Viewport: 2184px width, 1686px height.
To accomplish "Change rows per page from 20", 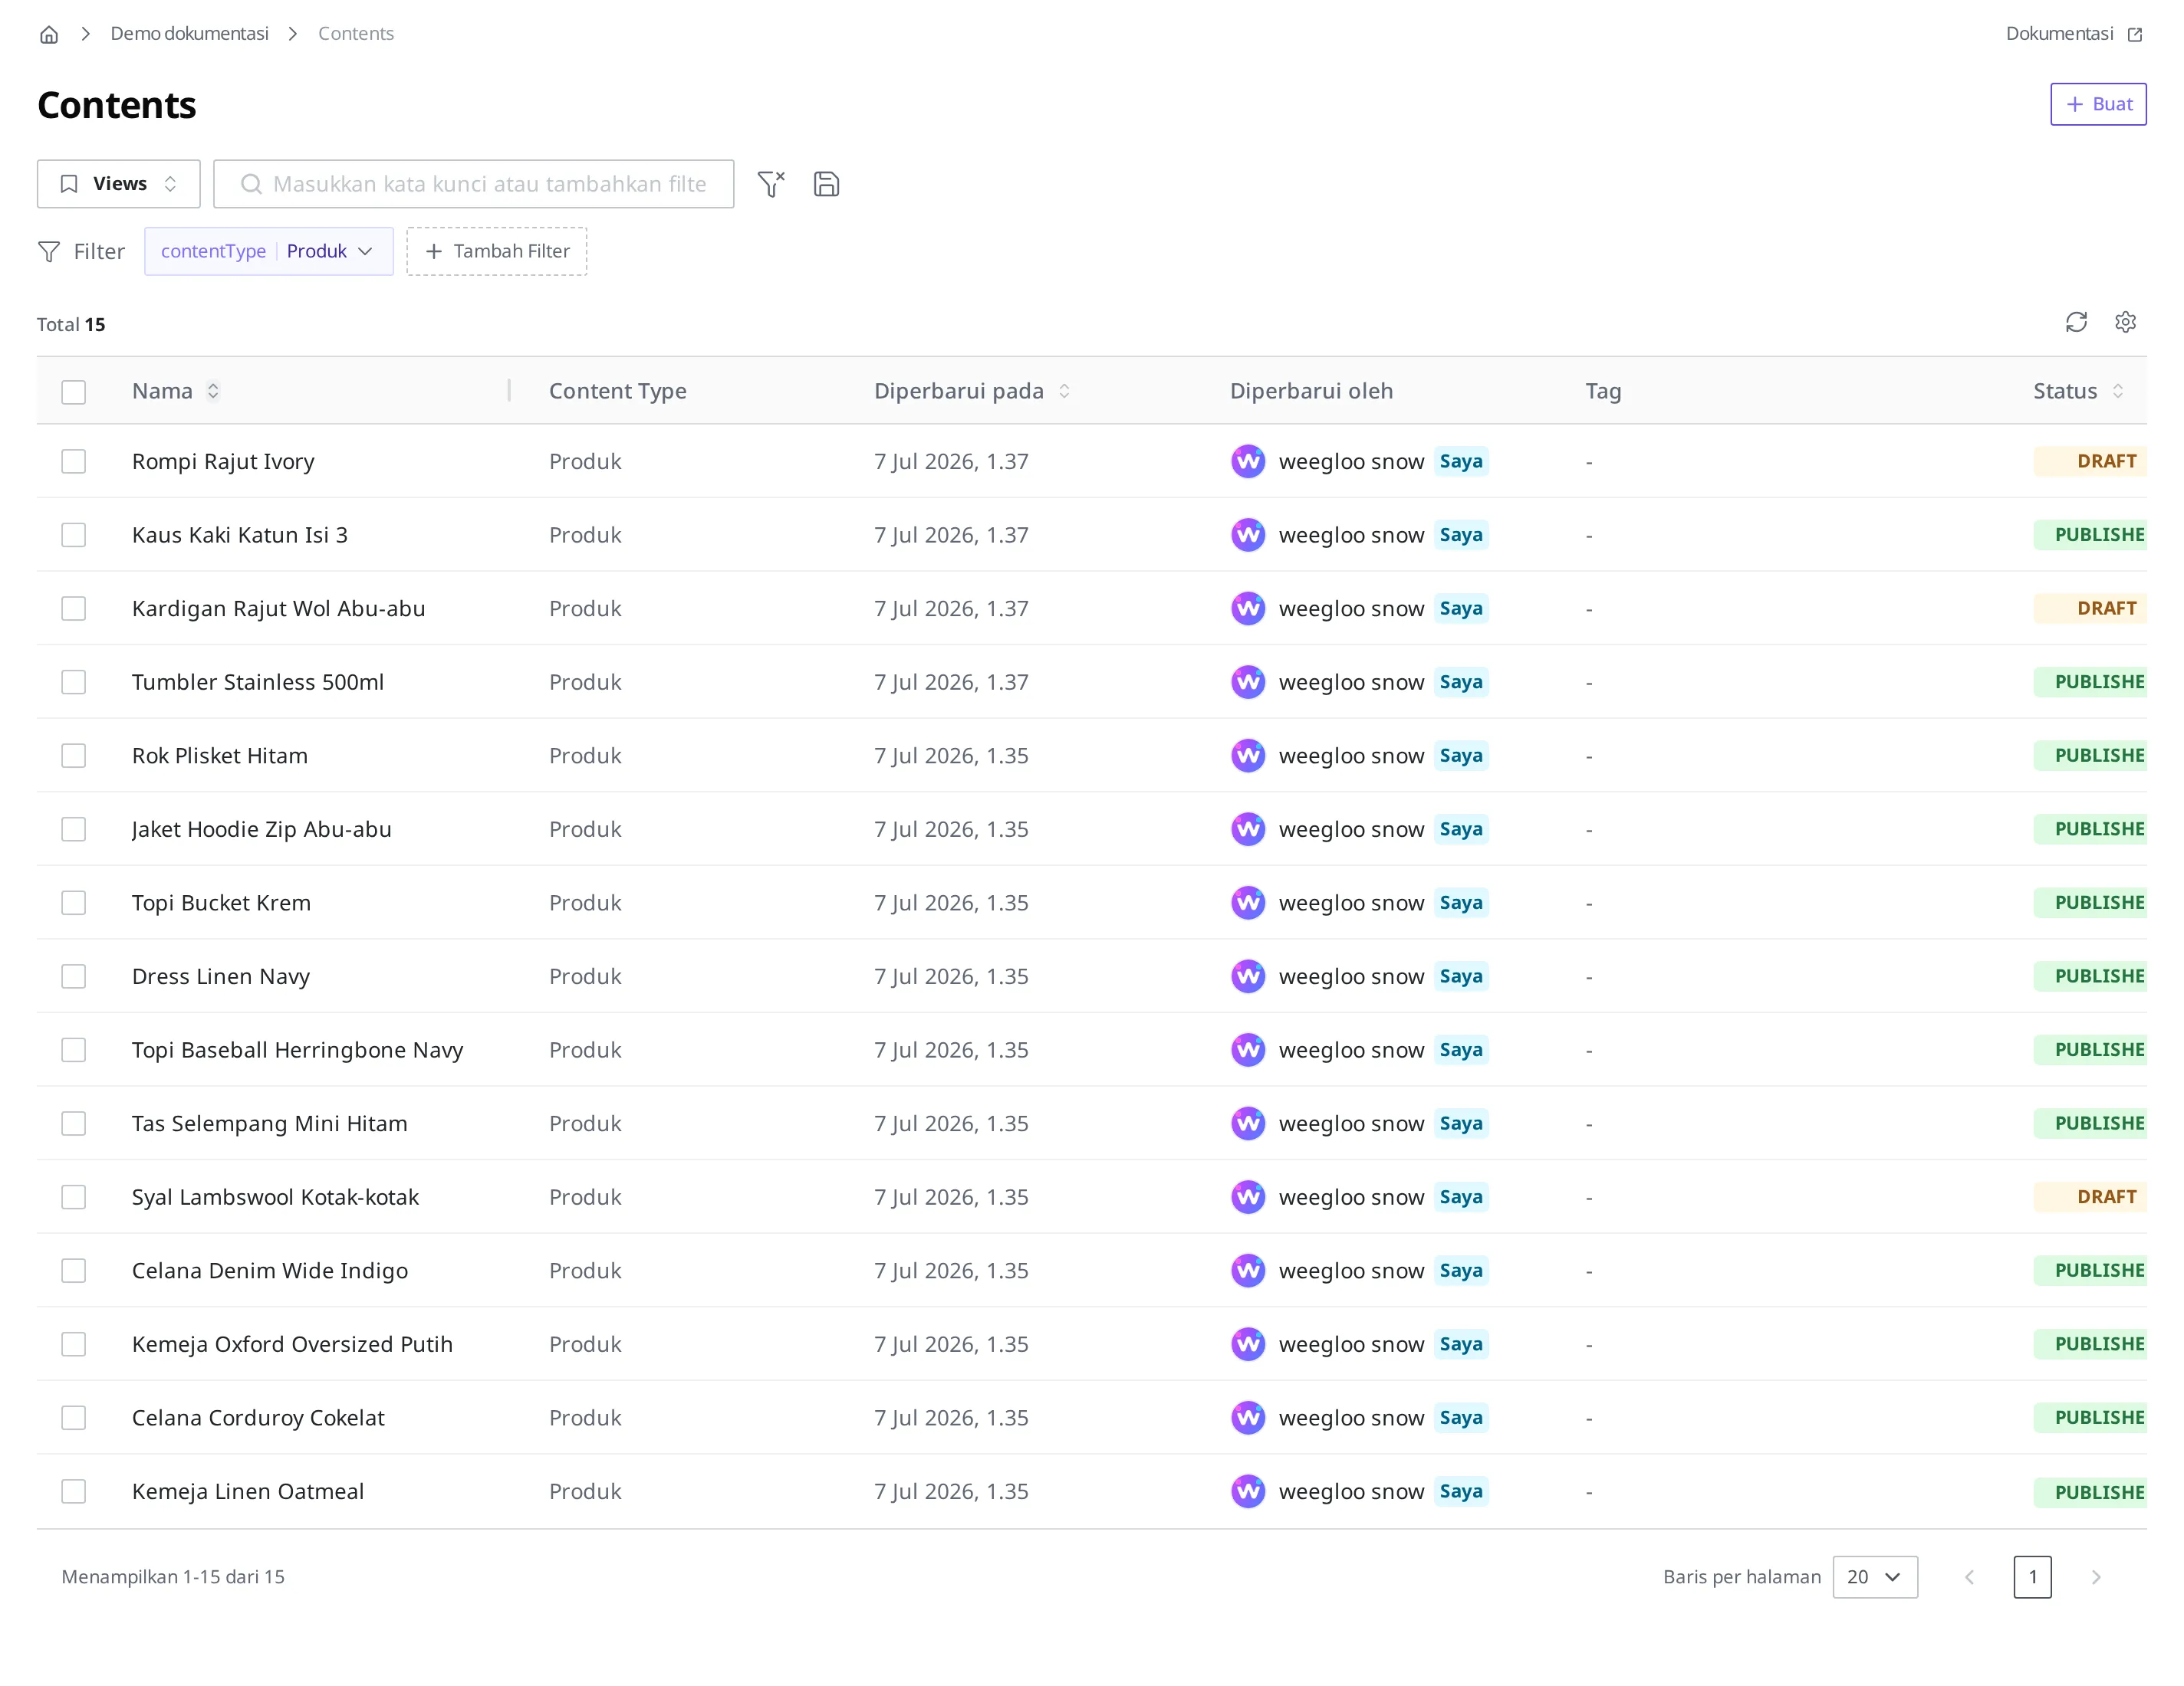I will [x=1875, y=1577].
